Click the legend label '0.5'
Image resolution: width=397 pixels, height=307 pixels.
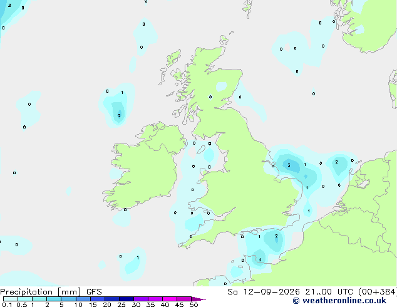tap(22, 304)
